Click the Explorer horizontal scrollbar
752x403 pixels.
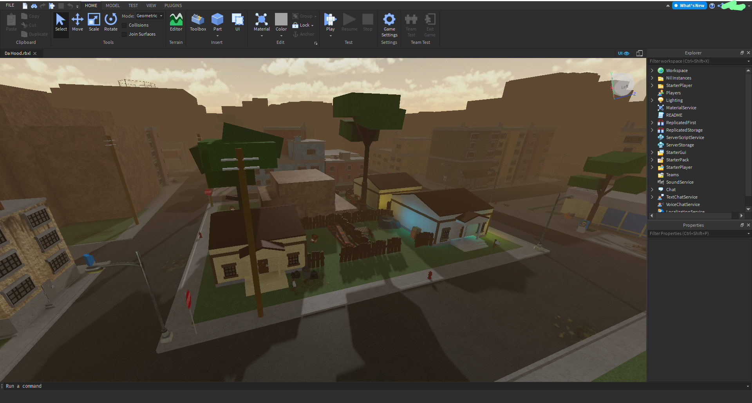tap(692, 215)
